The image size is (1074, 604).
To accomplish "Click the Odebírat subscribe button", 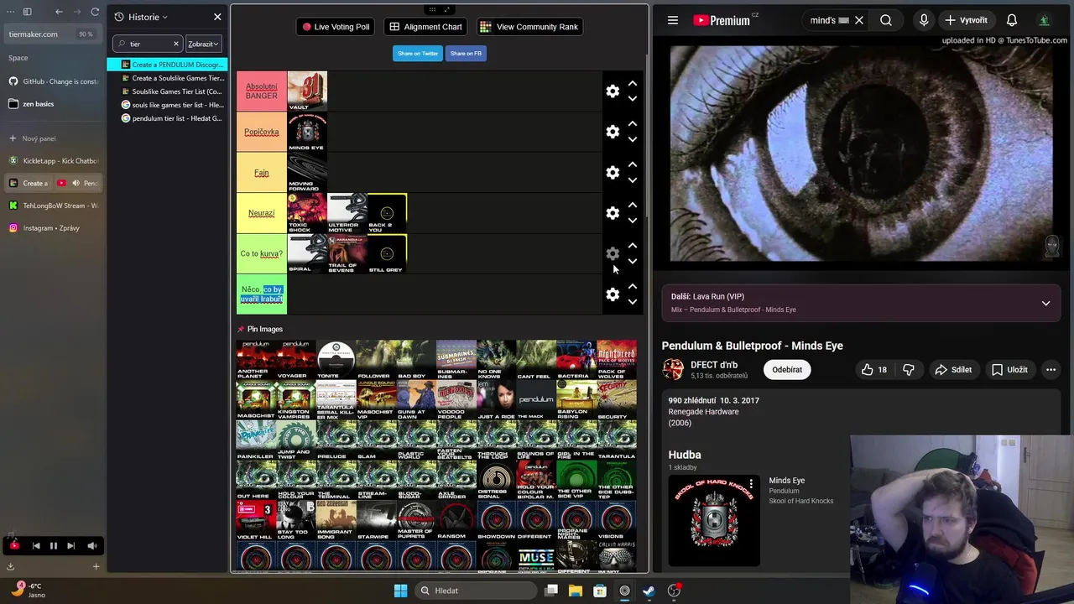I will coord(787,370).
